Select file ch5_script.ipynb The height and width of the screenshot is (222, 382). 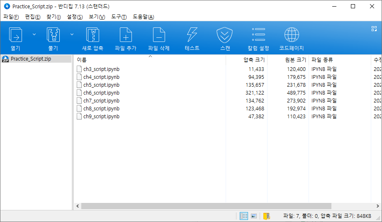[101, 85]
